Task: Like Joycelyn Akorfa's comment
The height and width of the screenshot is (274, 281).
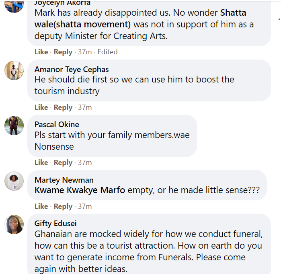Action: click(41, 52)
